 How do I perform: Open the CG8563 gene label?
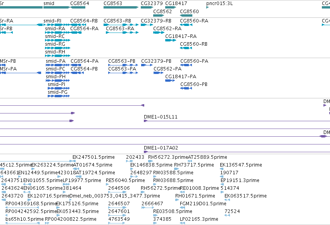[113, 3]
